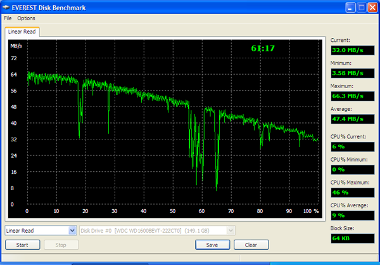The height and width of the screenshot is (265, 380).
Task: Click the 100 % label on horizontal axis
Action: (x=311, y=211)
